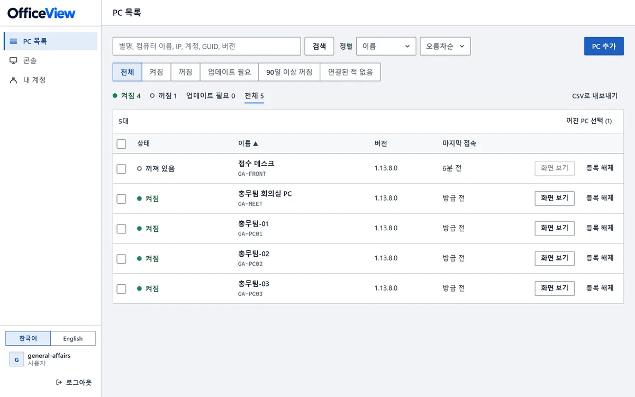Select the 전체 filter tab
Image resolution: width=635 pixels, height=397 pixels.
pos(128,72)
